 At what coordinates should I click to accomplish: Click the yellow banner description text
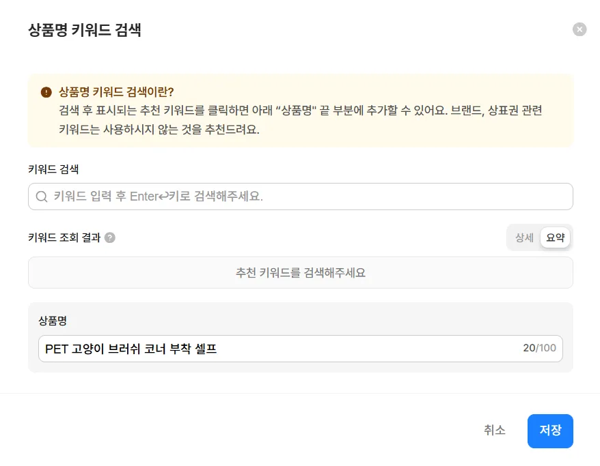[x=301, y=120]
